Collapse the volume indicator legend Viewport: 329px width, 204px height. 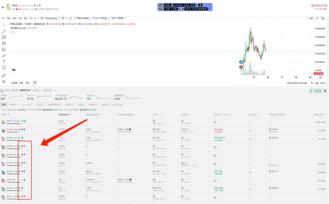pyautogui.click(x=13, y=32)
